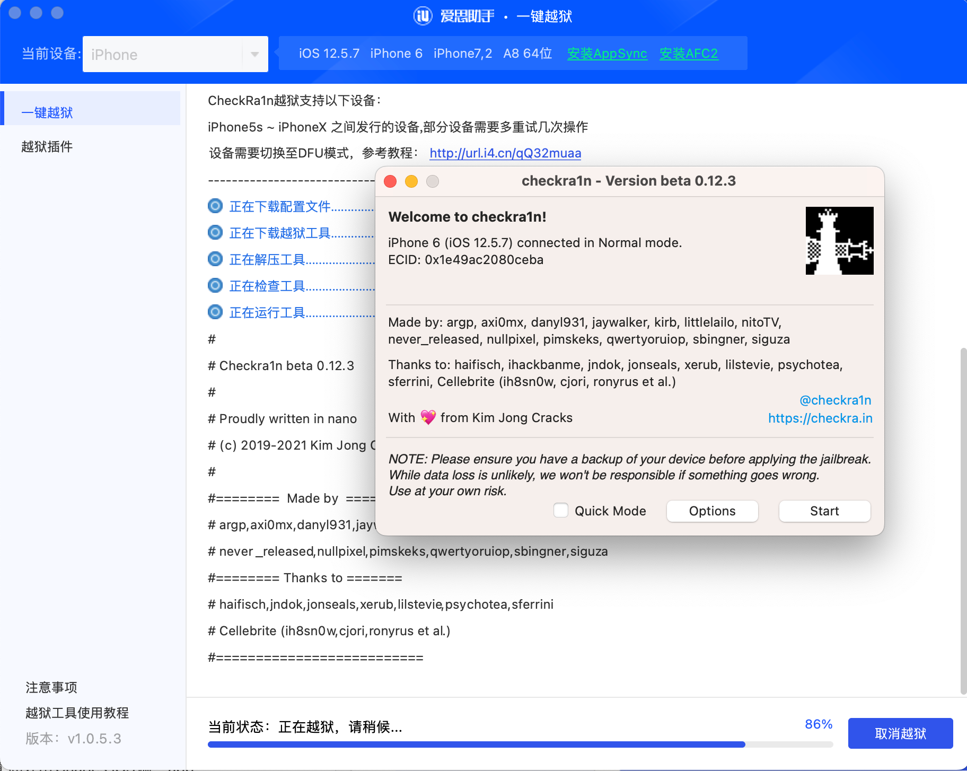967x771 pixels.
Task: Click the iPhone7,2 model identifier text
Action: (x=463, y=54)
